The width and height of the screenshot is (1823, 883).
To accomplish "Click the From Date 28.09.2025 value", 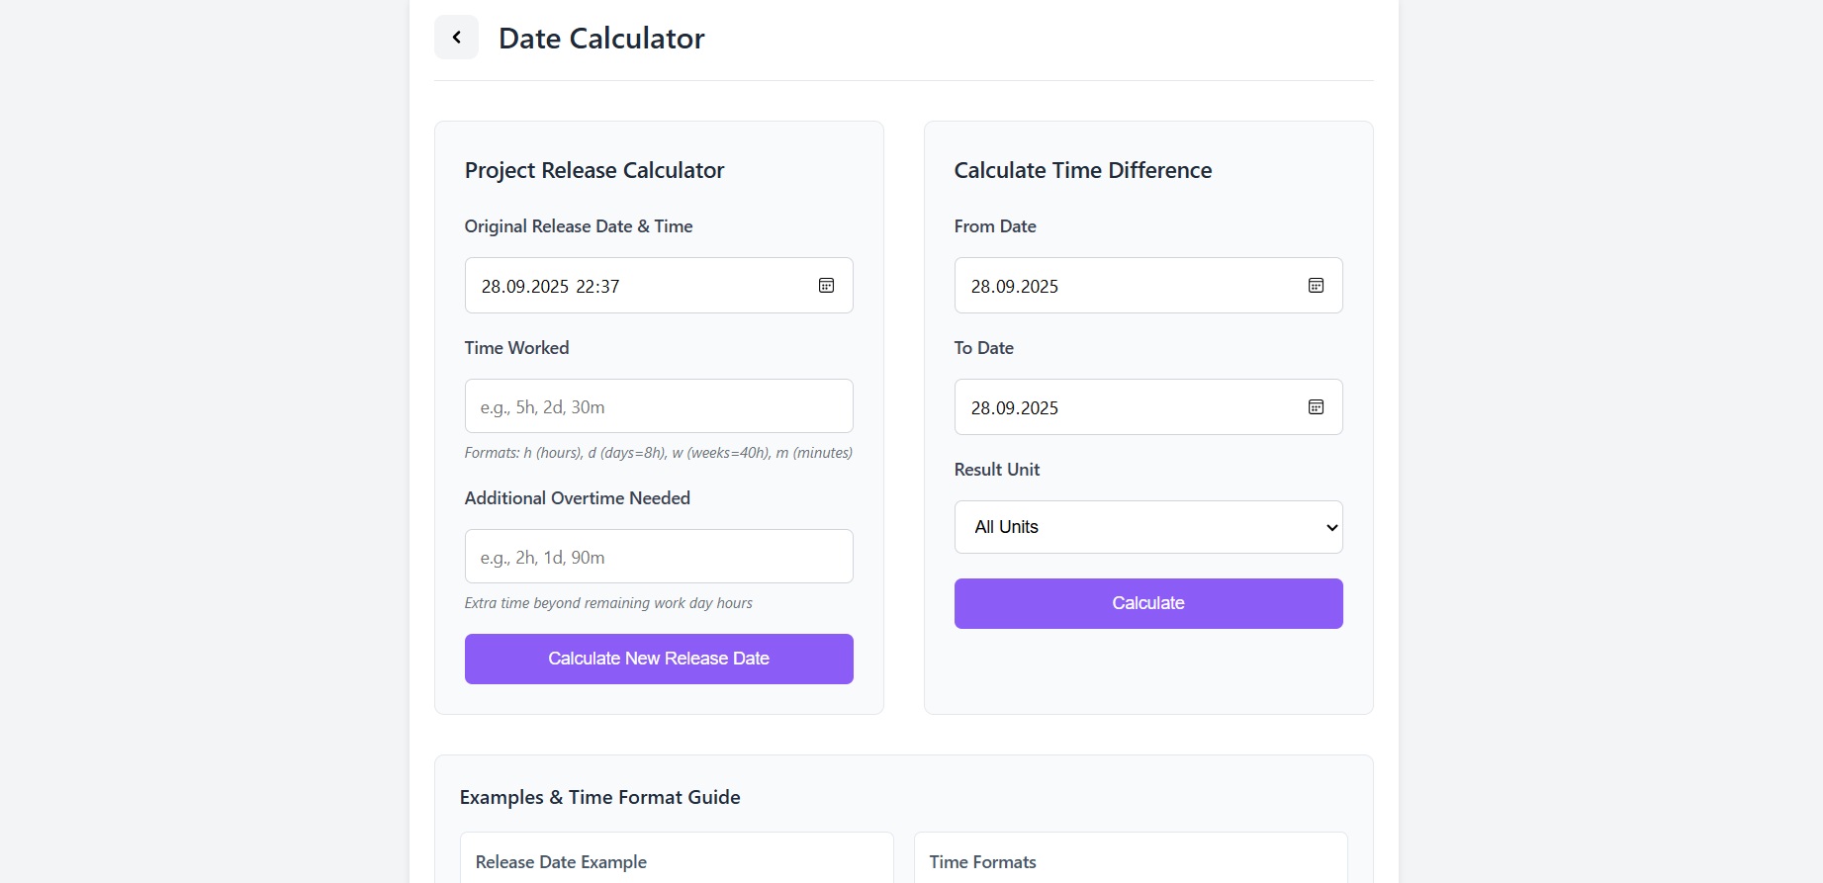I will coord(1014,287).
